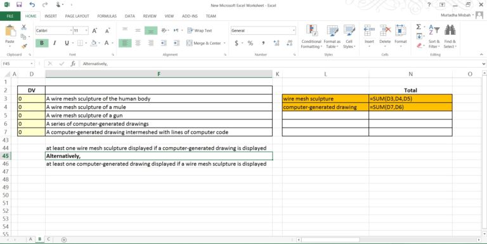Switch to REVIEW tab
Image resolution: width=487 pixels, height=244 pixels.
coord(150,16)
